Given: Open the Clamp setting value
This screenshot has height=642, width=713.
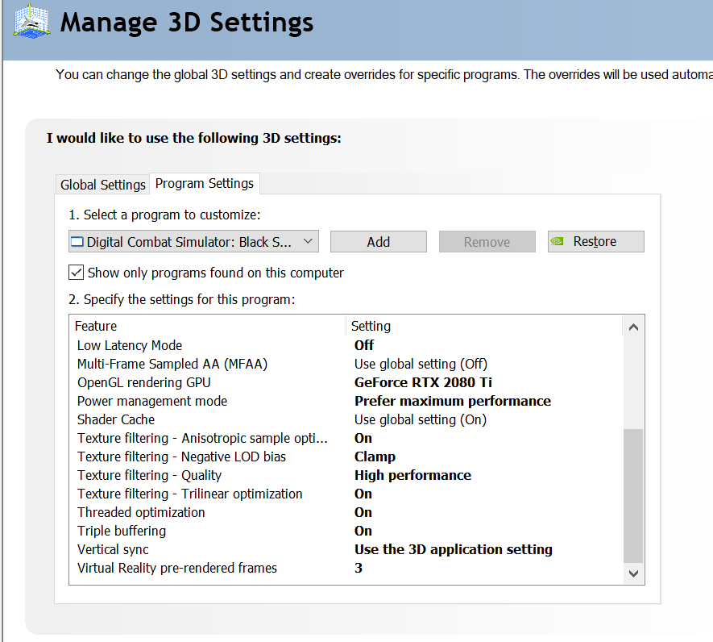Looking at the screenshot, I should [x=375, y=456].
